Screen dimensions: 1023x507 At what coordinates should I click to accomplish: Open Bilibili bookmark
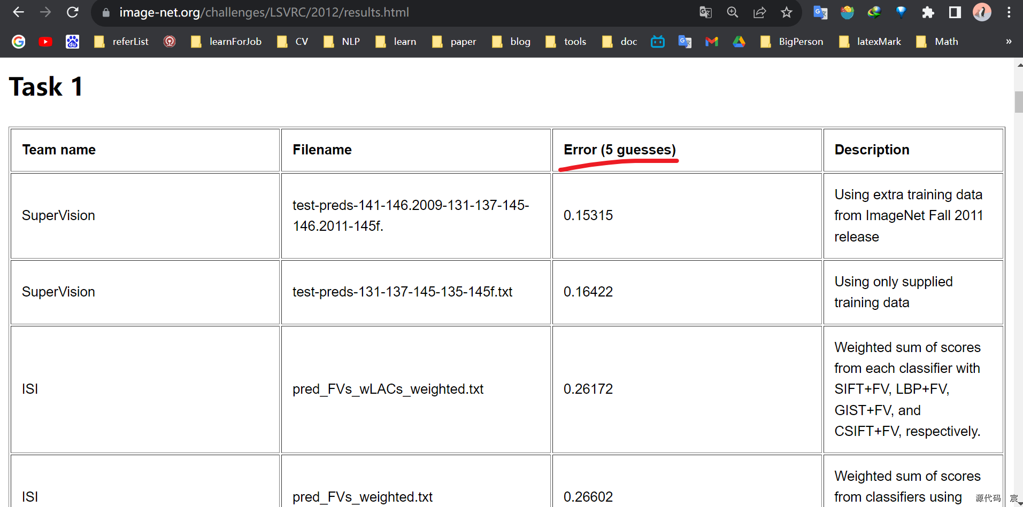click(658, 42)
